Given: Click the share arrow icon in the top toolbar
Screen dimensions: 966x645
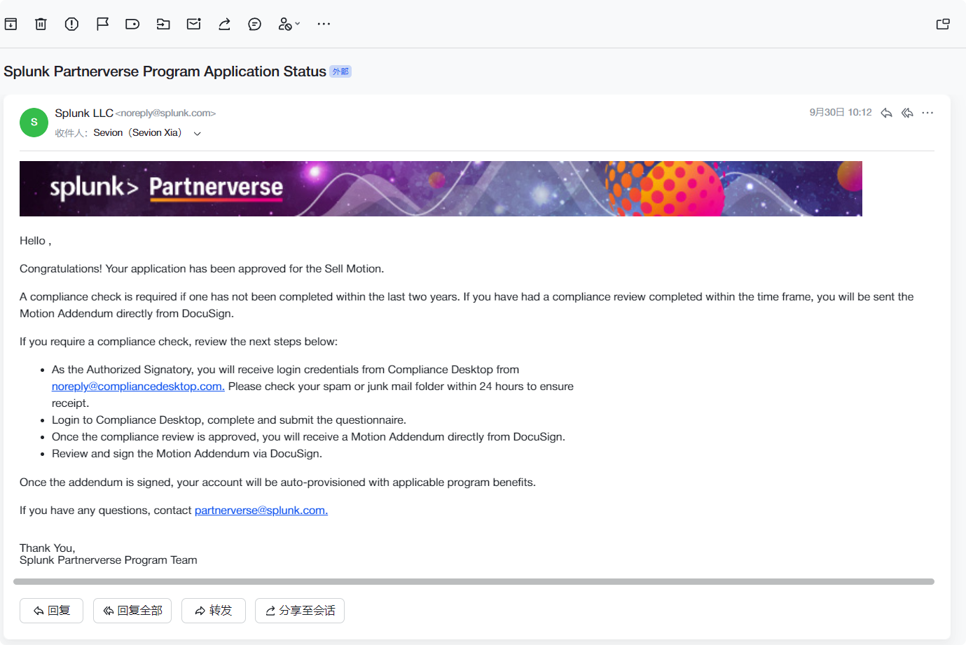Looking at the screenshot, I should click(224, 25).
